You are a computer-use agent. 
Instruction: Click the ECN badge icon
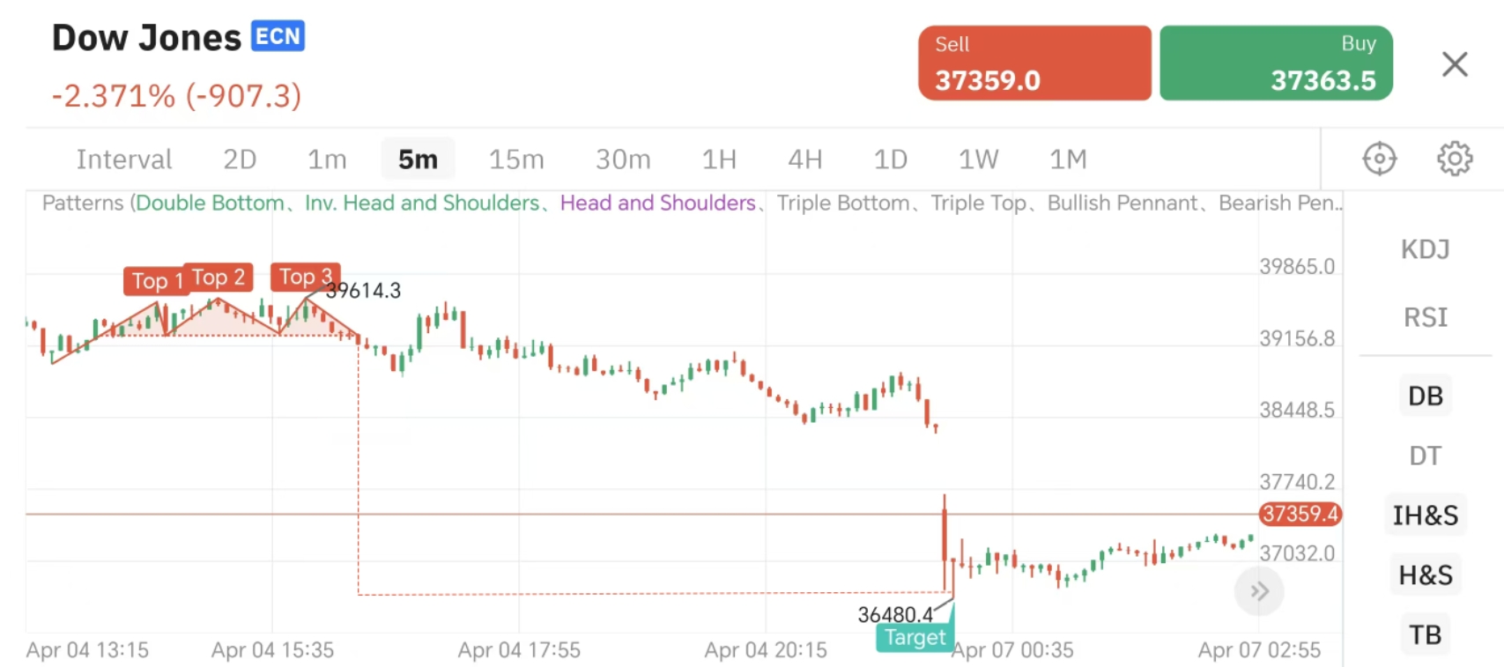click(x=278, y=36)
